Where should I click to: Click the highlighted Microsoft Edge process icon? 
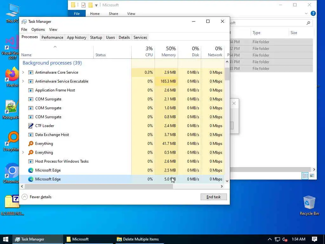tap(31, 179)
